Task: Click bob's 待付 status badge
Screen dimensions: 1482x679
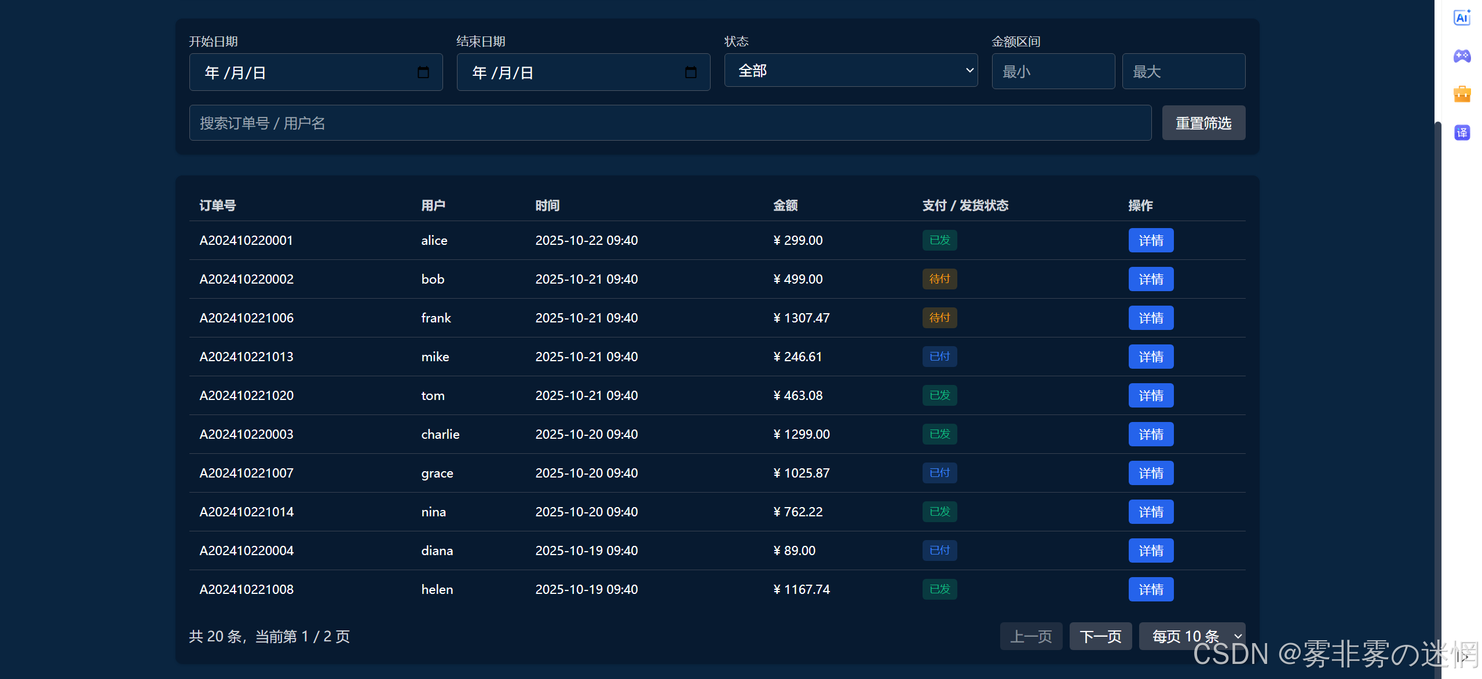Action: [939, 279]
